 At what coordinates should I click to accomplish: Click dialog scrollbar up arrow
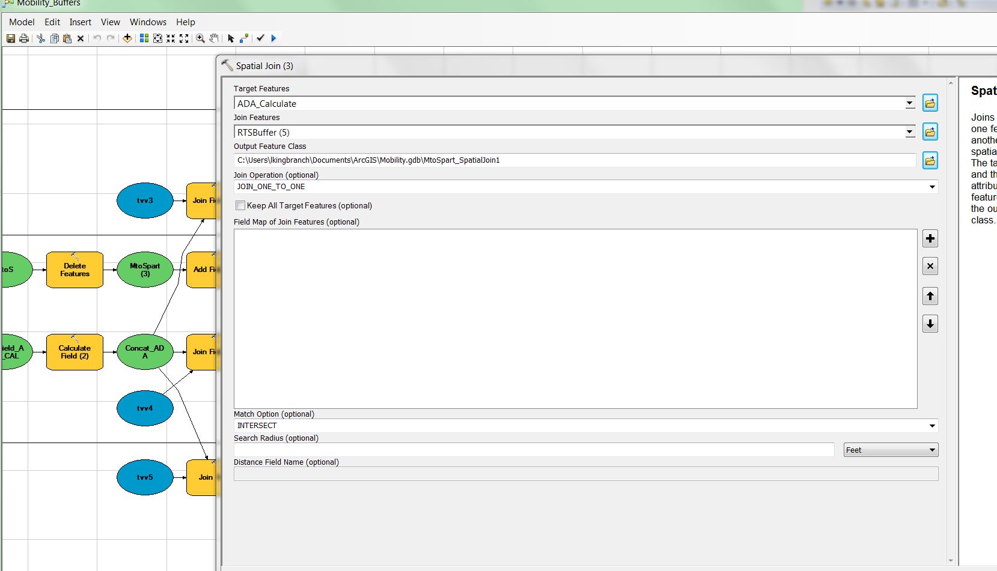click(x=951, y=82)
